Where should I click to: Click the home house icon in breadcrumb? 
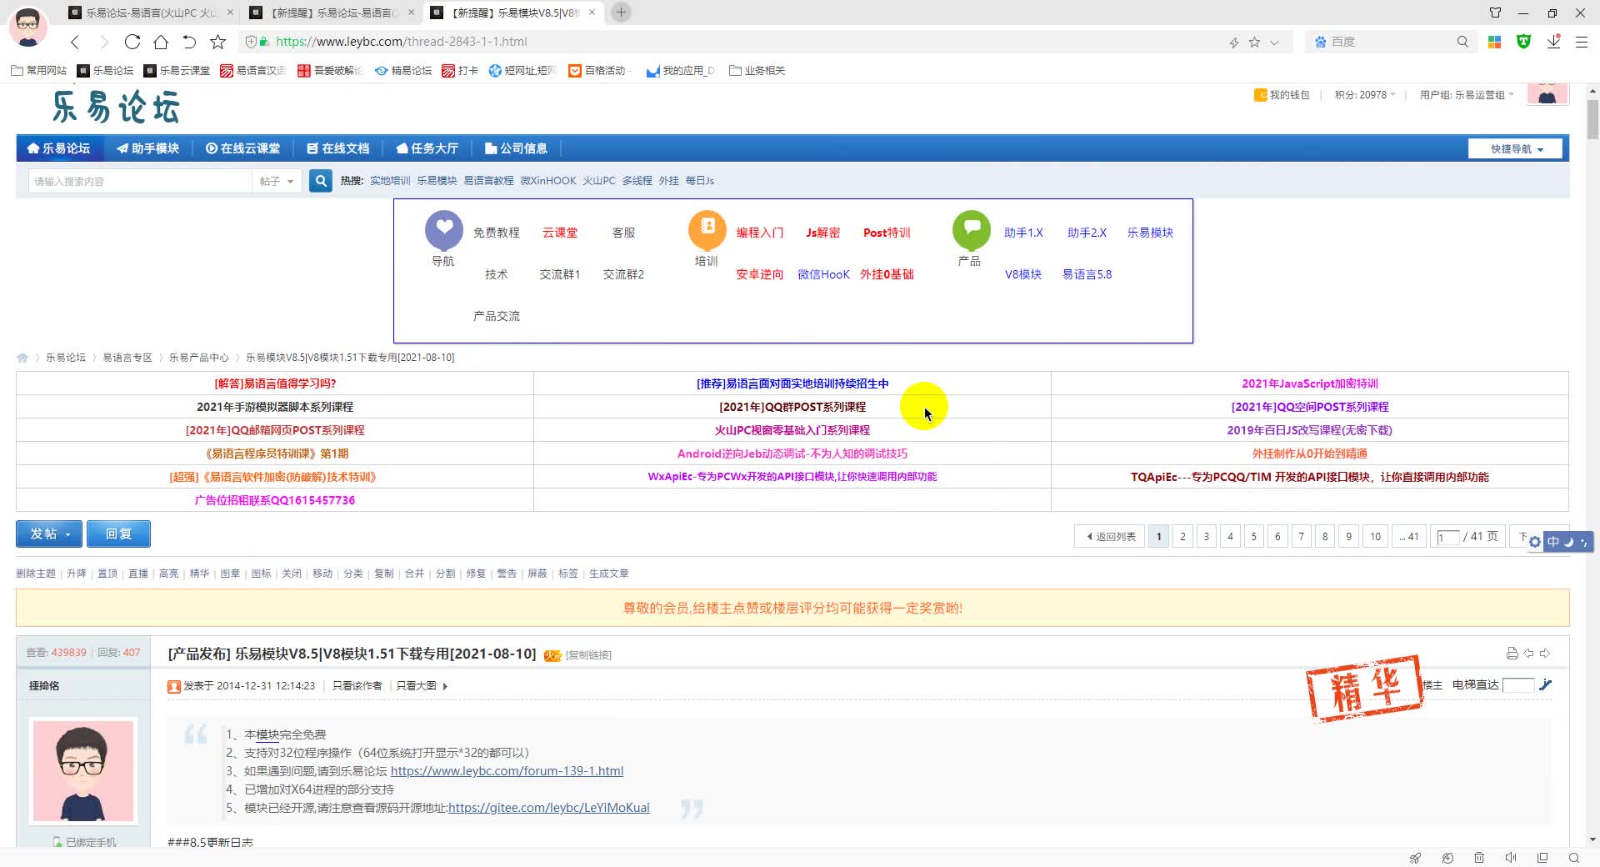click(22, 357)
